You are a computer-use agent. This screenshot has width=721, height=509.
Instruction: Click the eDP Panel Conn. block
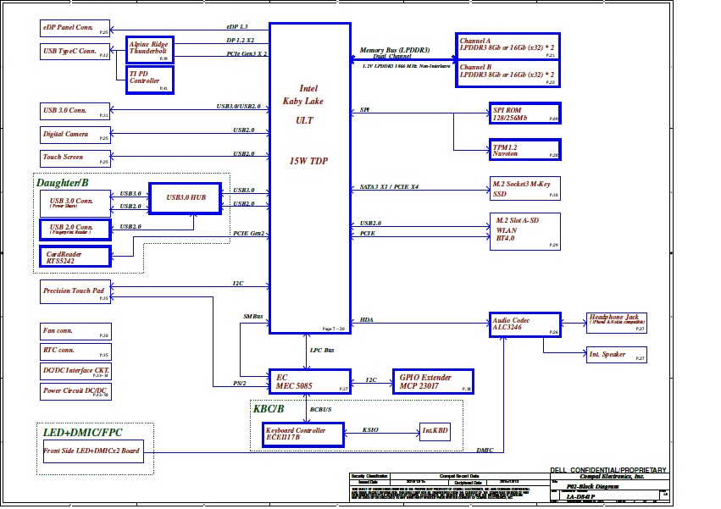(x=75, y=29)
